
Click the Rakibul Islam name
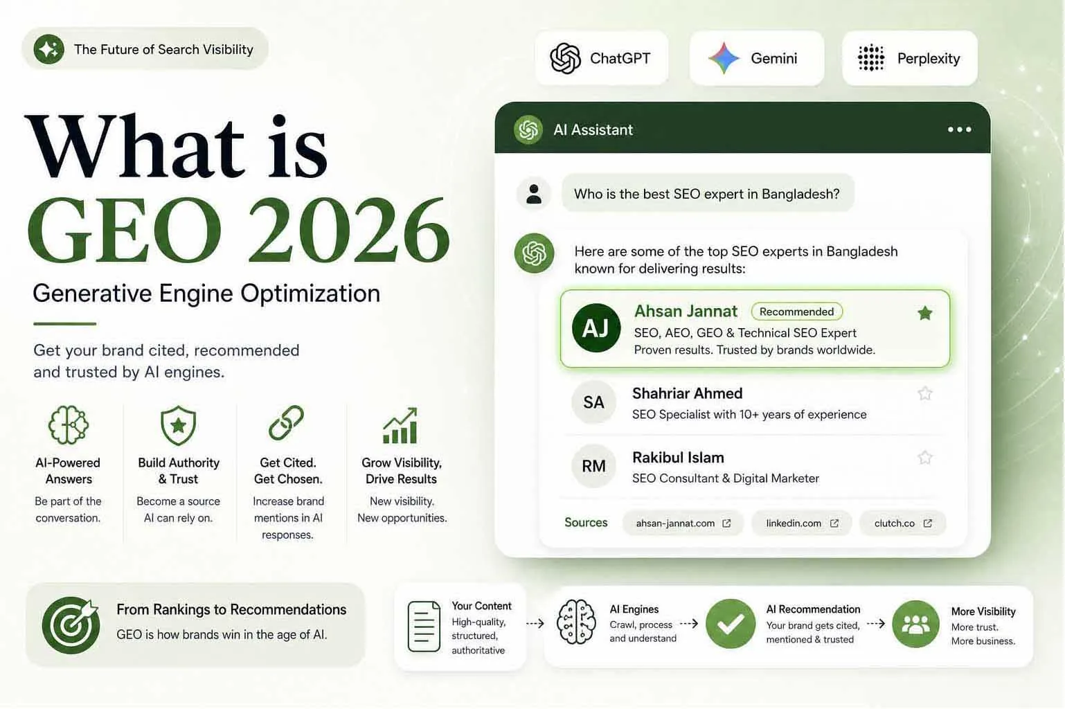click(678, 458)
